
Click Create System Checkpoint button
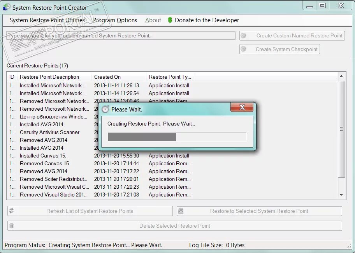(x=279, y=49)
